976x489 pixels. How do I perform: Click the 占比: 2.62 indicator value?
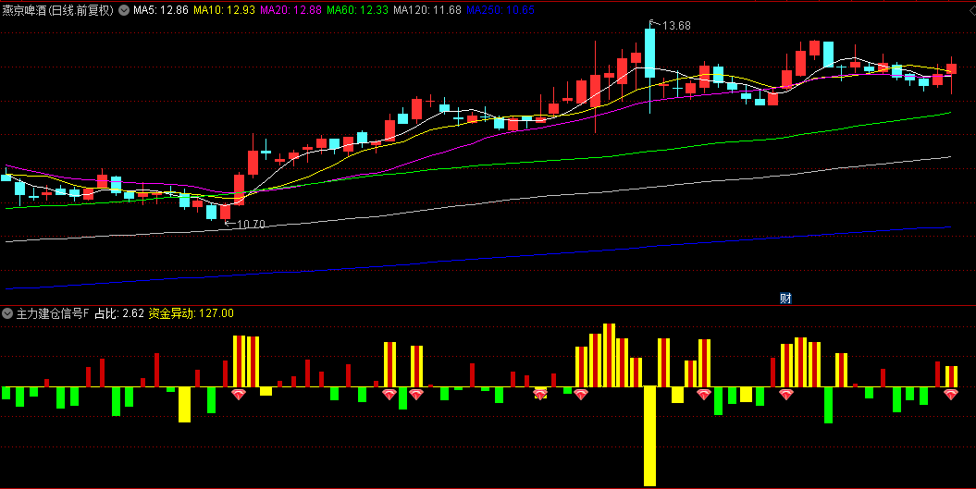click(x=119, y=313)
